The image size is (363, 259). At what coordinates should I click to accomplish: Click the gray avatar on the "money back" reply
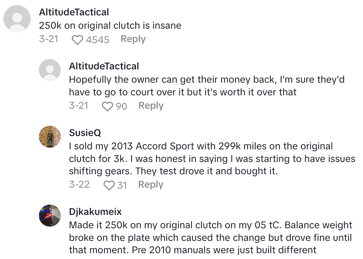coord(50,70)
